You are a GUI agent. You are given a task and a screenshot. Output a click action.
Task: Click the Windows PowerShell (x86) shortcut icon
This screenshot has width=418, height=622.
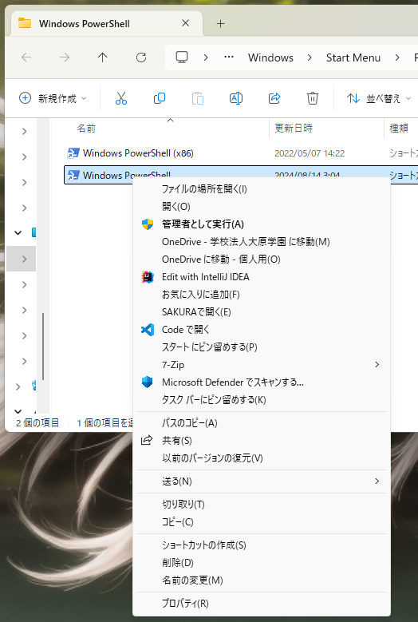73,153
